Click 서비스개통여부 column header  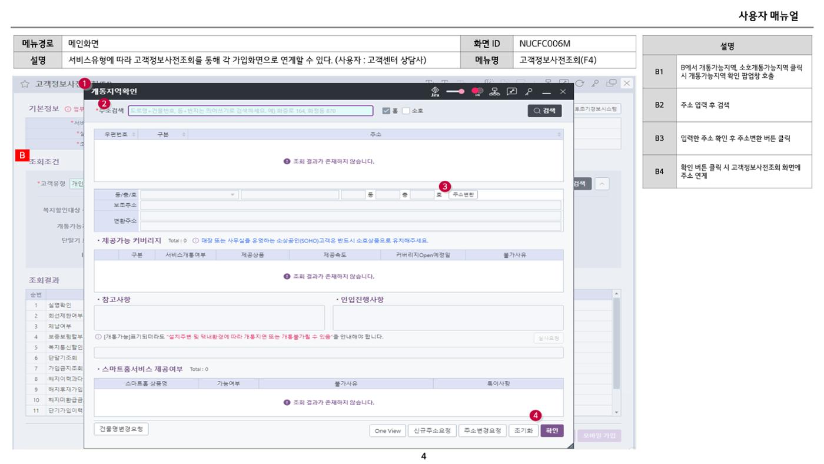[x=185, y=255]
